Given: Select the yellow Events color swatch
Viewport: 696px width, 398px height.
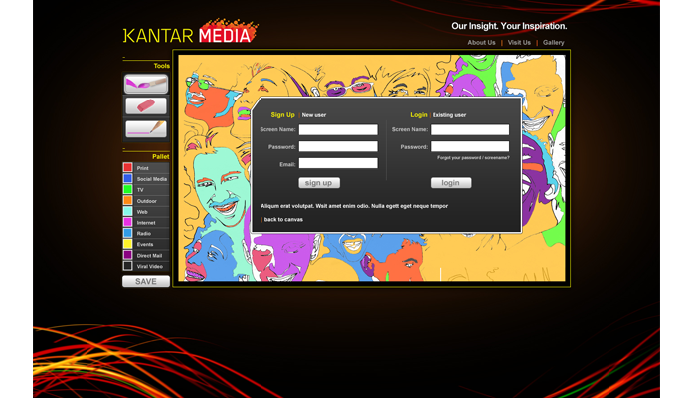Looking at the screenshot, I should pos(128,244).
